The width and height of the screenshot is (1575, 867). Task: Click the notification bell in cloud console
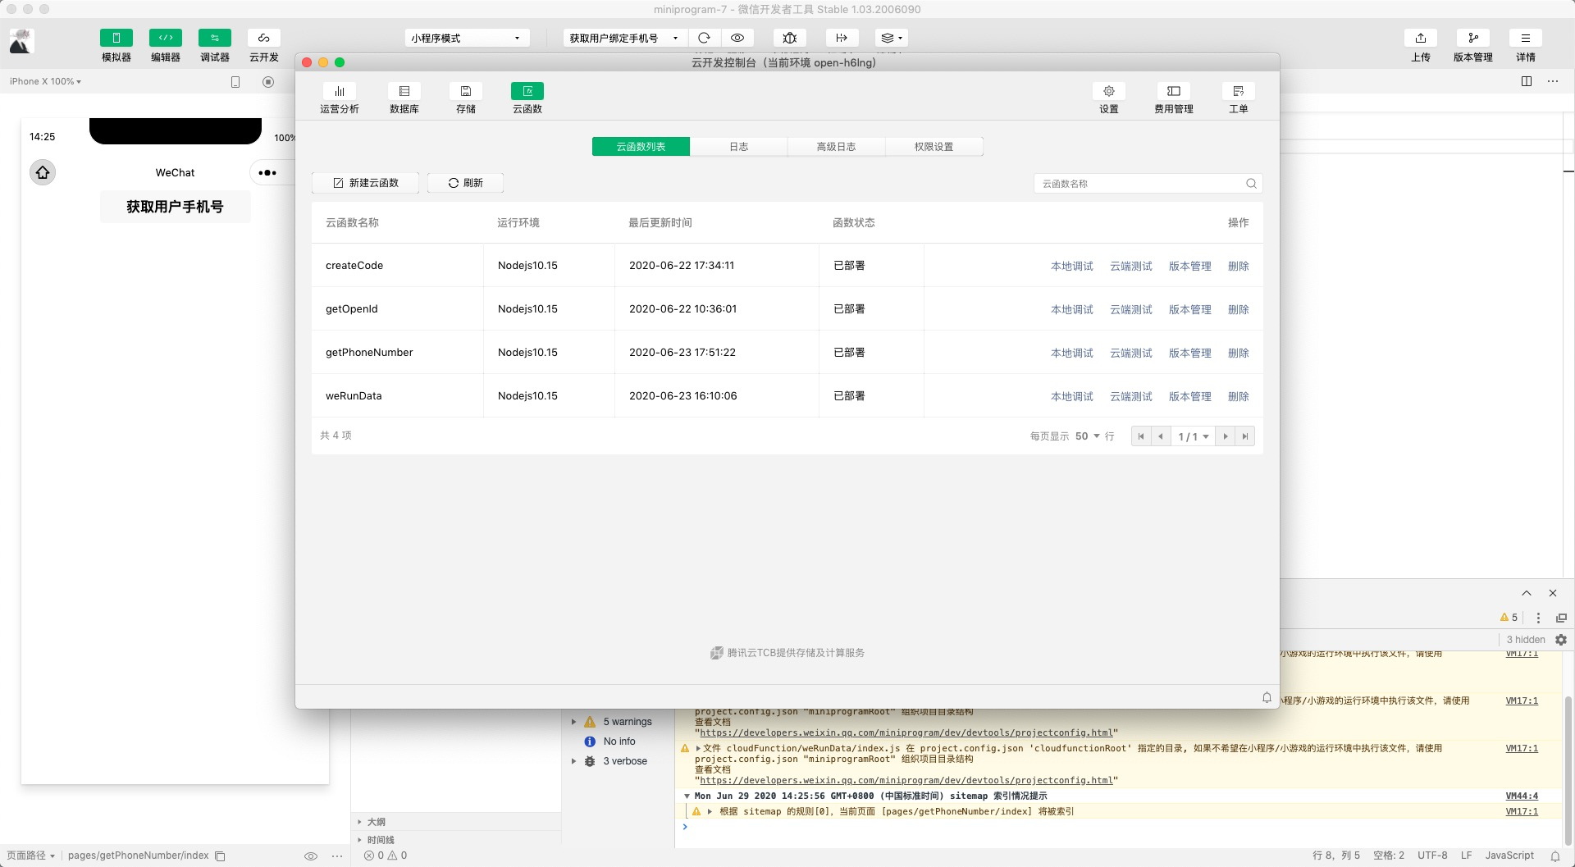click(1267, 697)
